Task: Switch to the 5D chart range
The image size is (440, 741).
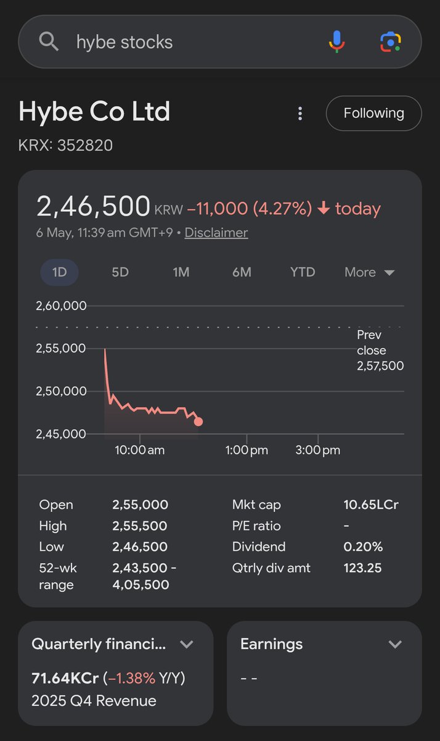Action: coord(120,272)
